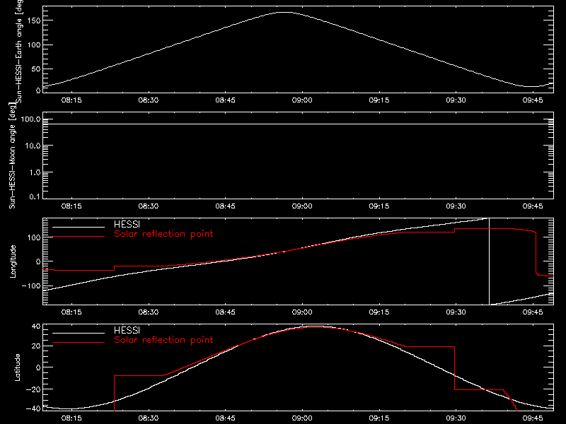Click the 09:00 label under Earth angle plot
This screenshot has height=424, width=566.
(302, 100)
